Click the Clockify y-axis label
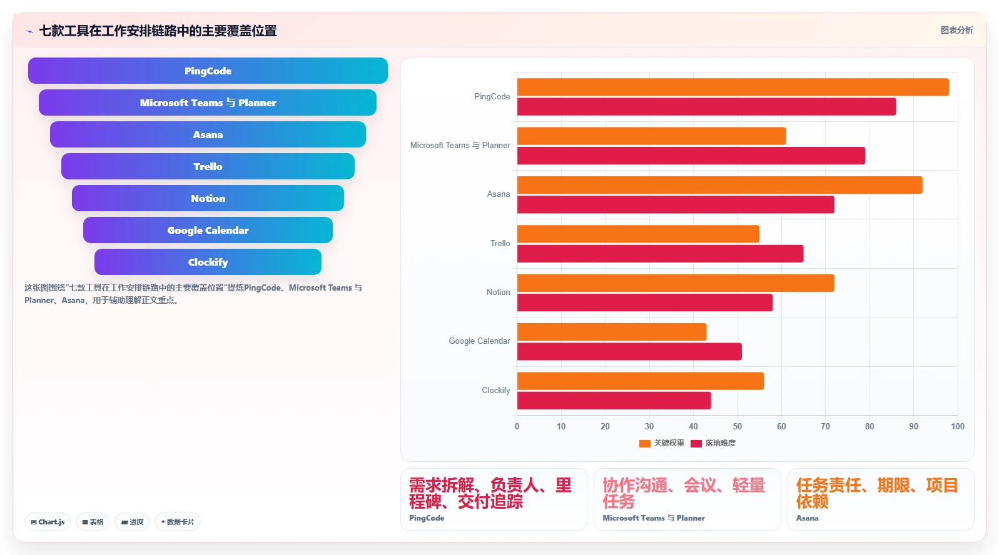 coord(495,390)
